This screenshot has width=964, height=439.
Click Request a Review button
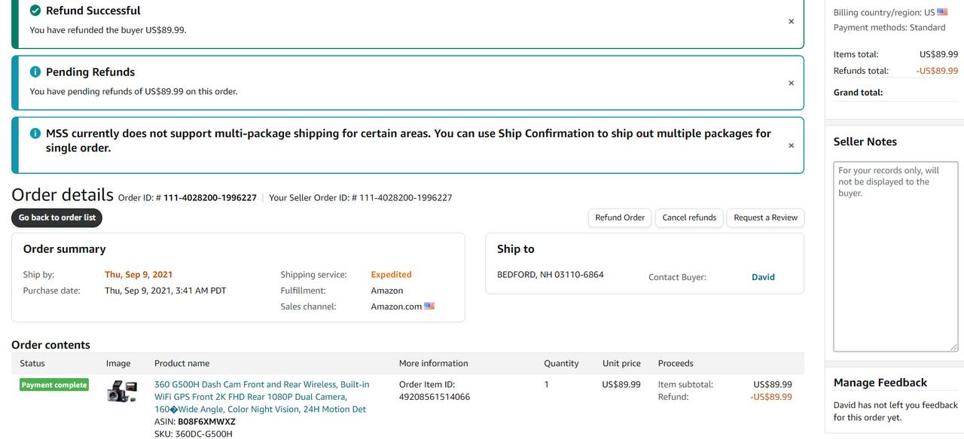(x=765, y=218)
